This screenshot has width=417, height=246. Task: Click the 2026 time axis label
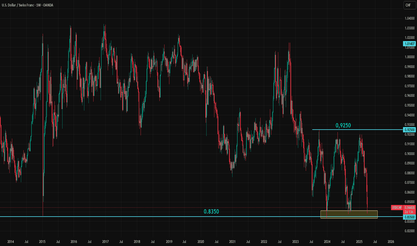click(x=391, y=242)
